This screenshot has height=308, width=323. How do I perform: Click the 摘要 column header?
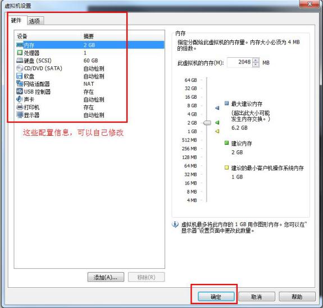pyautogui.click(x=89, y=36)
